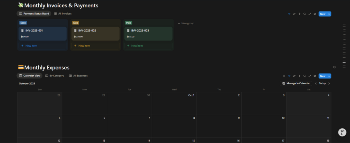The width and height of the screenshot is (350, 143).
Task: Open view settings for Monthly Invoices
Action: [315, 14]
